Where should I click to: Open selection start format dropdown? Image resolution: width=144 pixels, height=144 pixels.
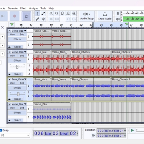(x=125, y=131)
